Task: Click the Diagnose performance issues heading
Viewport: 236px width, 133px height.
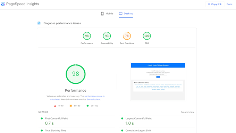Action: (62, 23)
